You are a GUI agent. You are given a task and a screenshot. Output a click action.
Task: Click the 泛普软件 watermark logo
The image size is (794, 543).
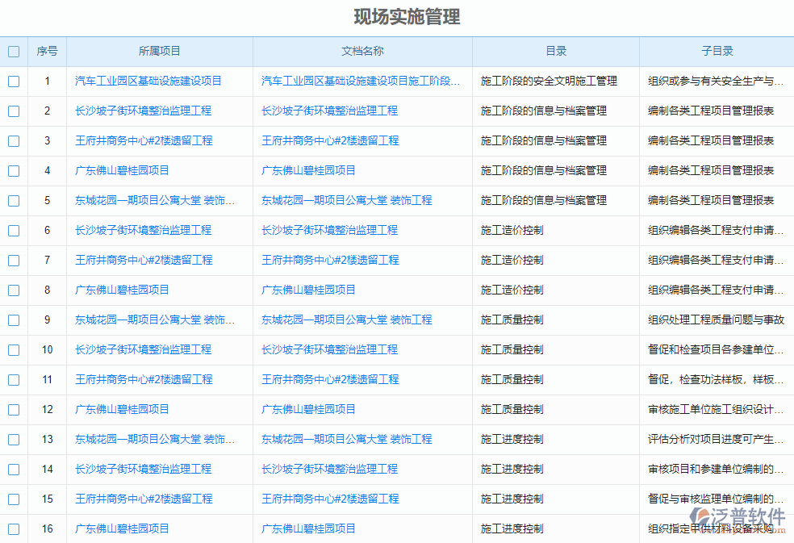click(739, 519)
